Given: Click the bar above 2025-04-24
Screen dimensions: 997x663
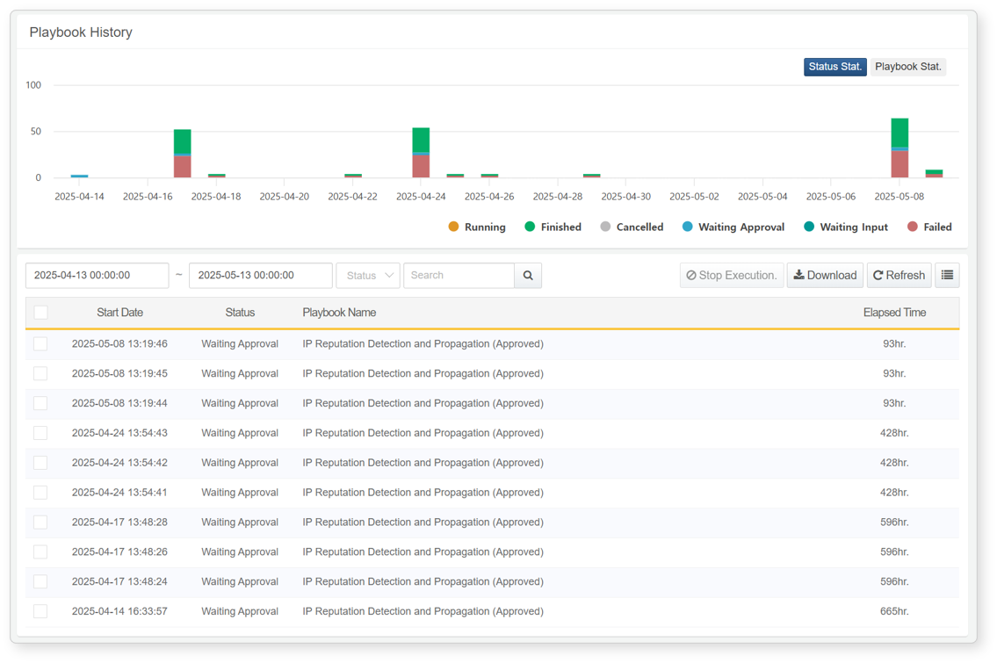Looking at the screenshot, I should 421,153.
